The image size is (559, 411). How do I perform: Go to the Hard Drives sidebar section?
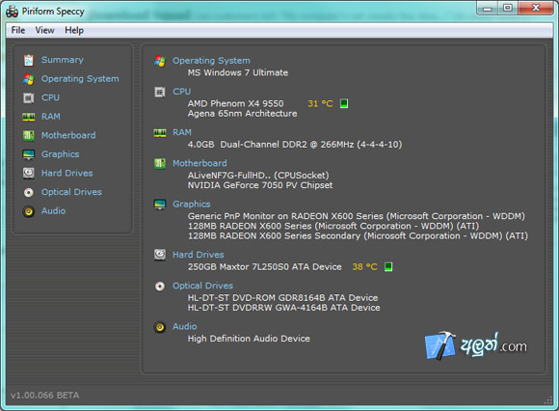(67, 173)
